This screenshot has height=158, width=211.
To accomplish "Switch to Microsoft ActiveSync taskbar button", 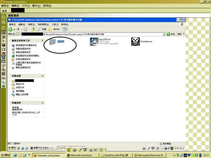I will (82, 155).
